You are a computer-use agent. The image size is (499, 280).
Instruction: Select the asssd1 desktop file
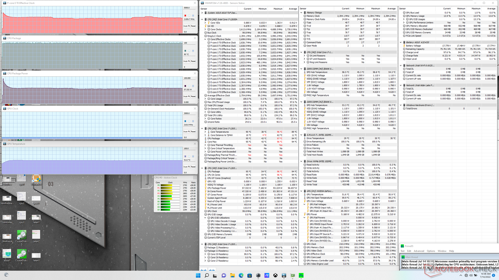tap(7, 255)
